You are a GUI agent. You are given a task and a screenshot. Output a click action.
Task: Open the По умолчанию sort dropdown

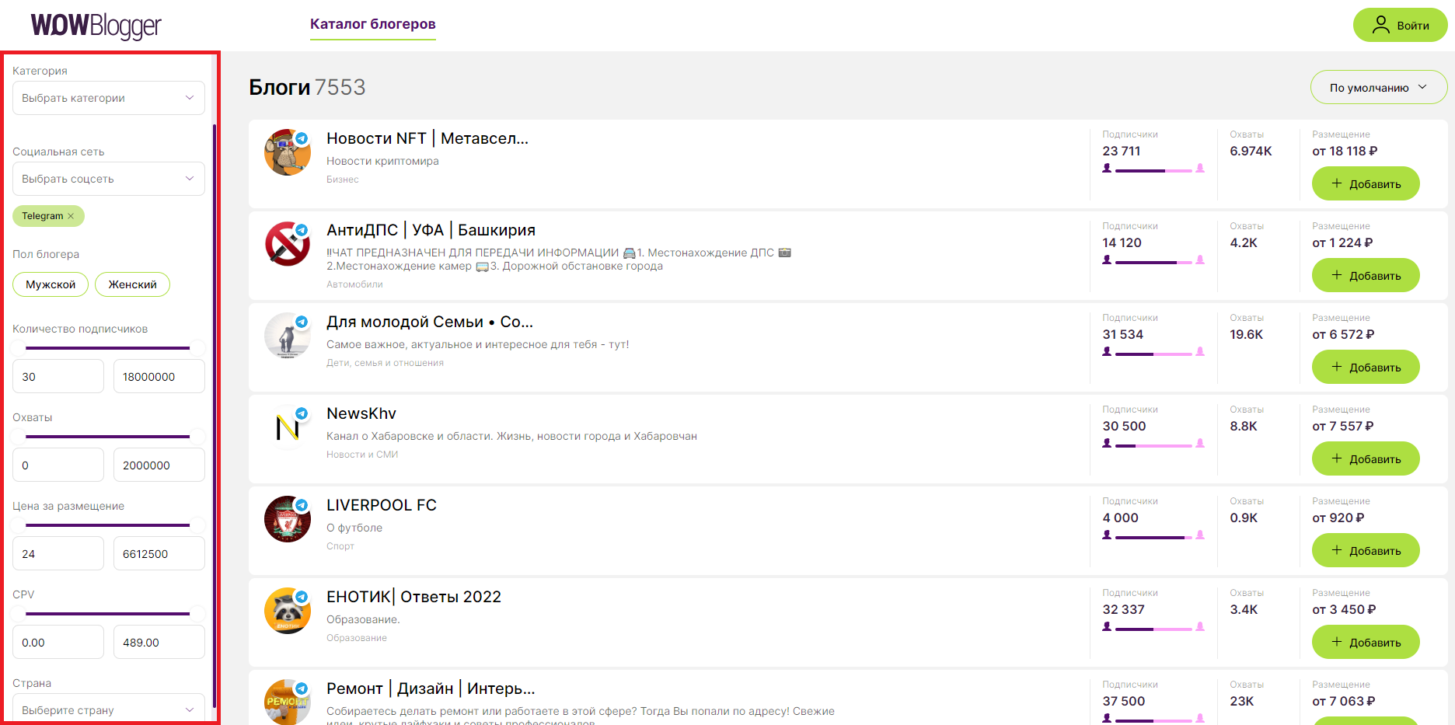point(1378,88)
